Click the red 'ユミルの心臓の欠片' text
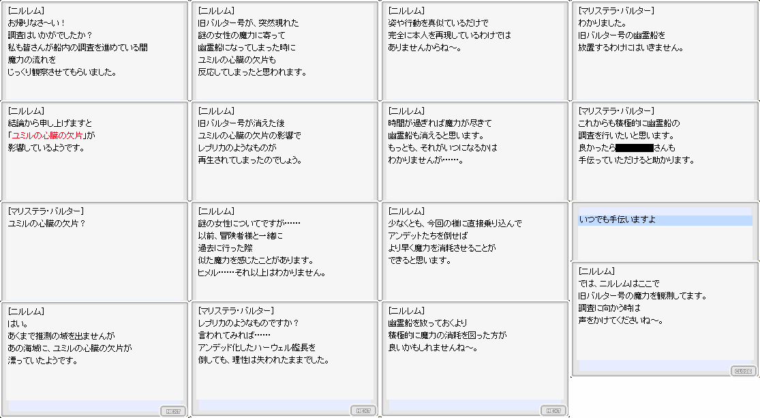The width and height of the screenshot is (760, 418). pyautogui.click(x=51, y=135)
